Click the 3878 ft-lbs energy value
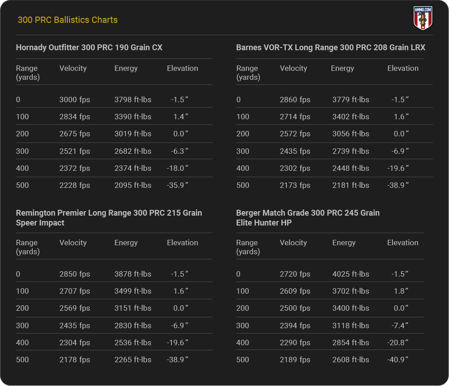Image resolution: width=449 pixels, height=386 pixels. coord(133,274)
